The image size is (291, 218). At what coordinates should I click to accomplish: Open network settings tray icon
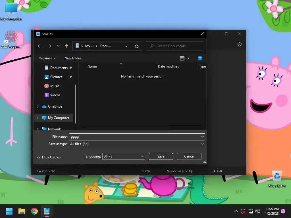[251, 211]
